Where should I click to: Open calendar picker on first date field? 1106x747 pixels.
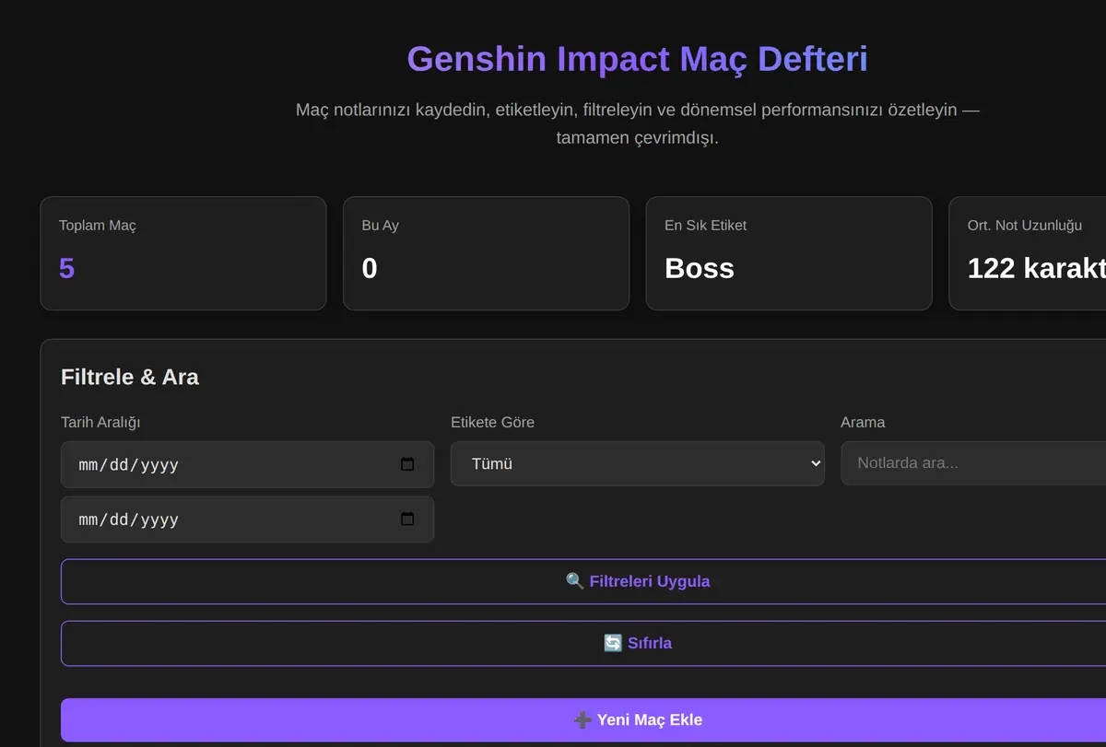click(x=407, y=464)
